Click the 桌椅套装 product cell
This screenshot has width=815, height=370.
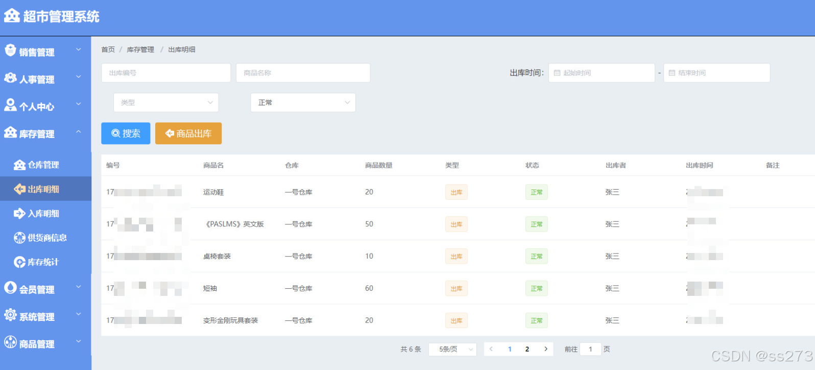coord(217,256)
